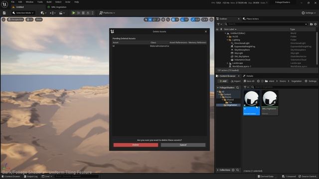Open the Help menu
This screenshot has width=319, height=179.
[x=76, y=2]
